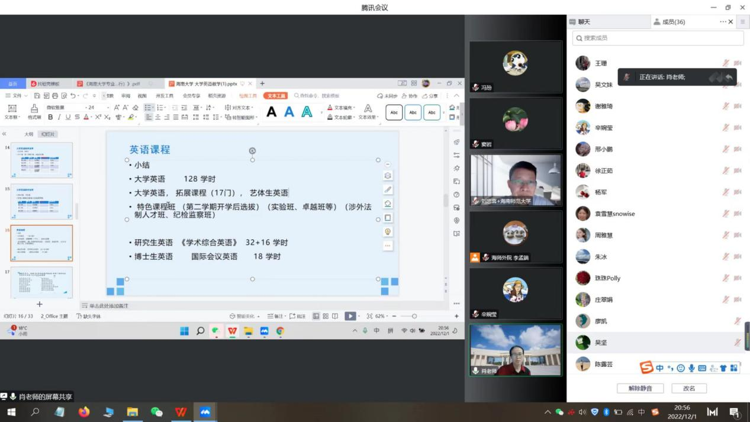Switch to the 聊天 chat tab
The image size is (750, 422).
pyautogui.click(x=580, y=22)
